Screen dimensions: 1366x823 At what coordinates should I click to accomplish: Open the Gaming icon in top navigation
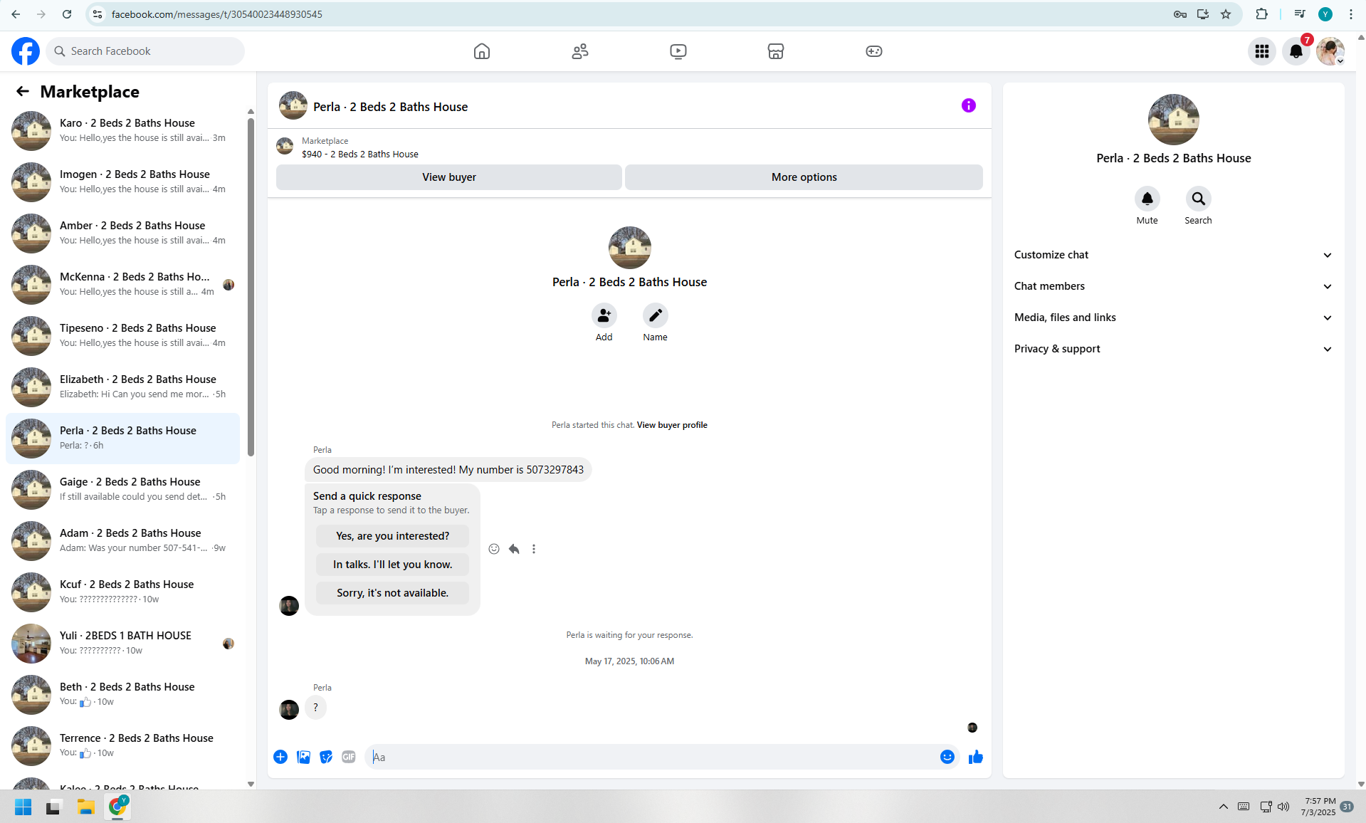pyautogui.click(x=874, y=51)
